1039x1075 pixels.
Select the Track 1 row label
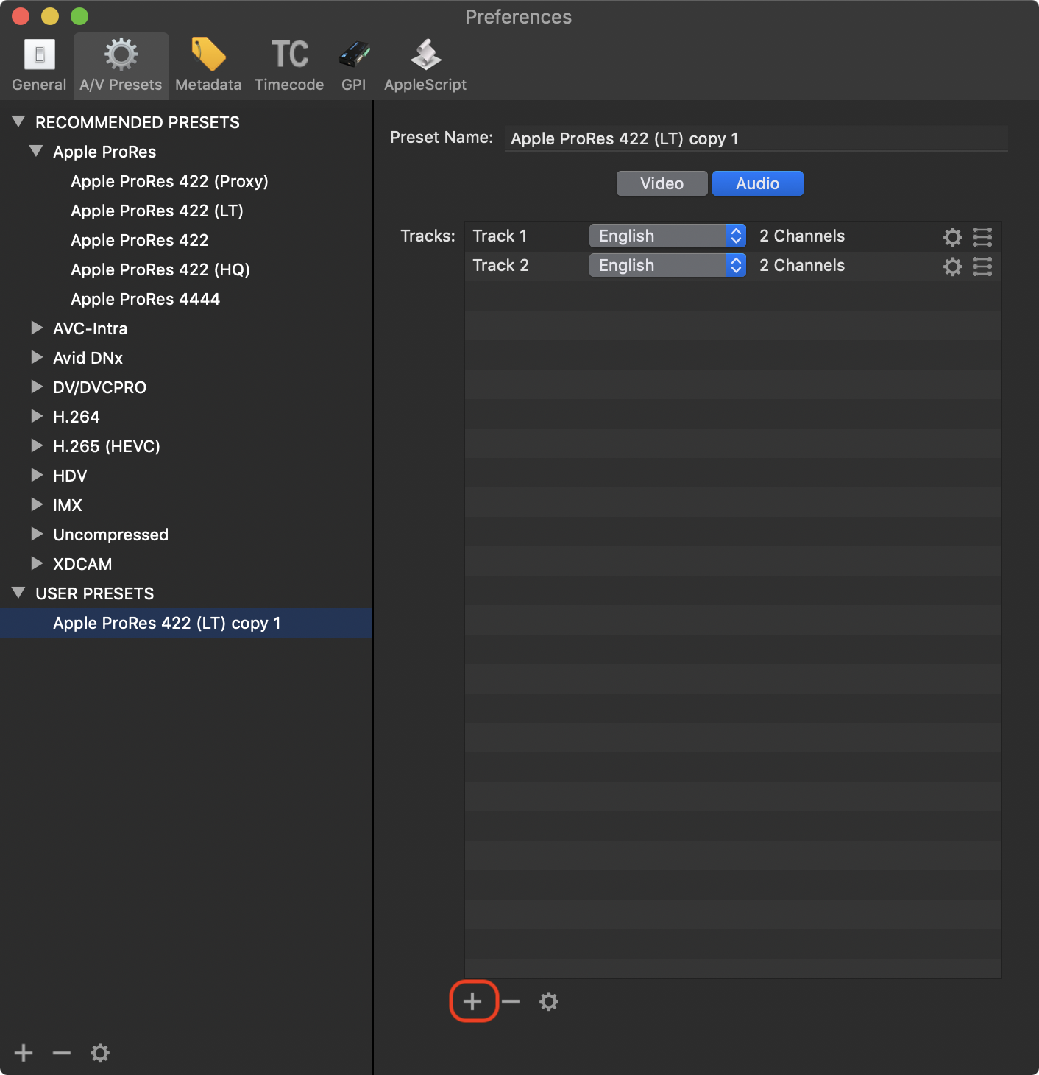pos(500,236)
